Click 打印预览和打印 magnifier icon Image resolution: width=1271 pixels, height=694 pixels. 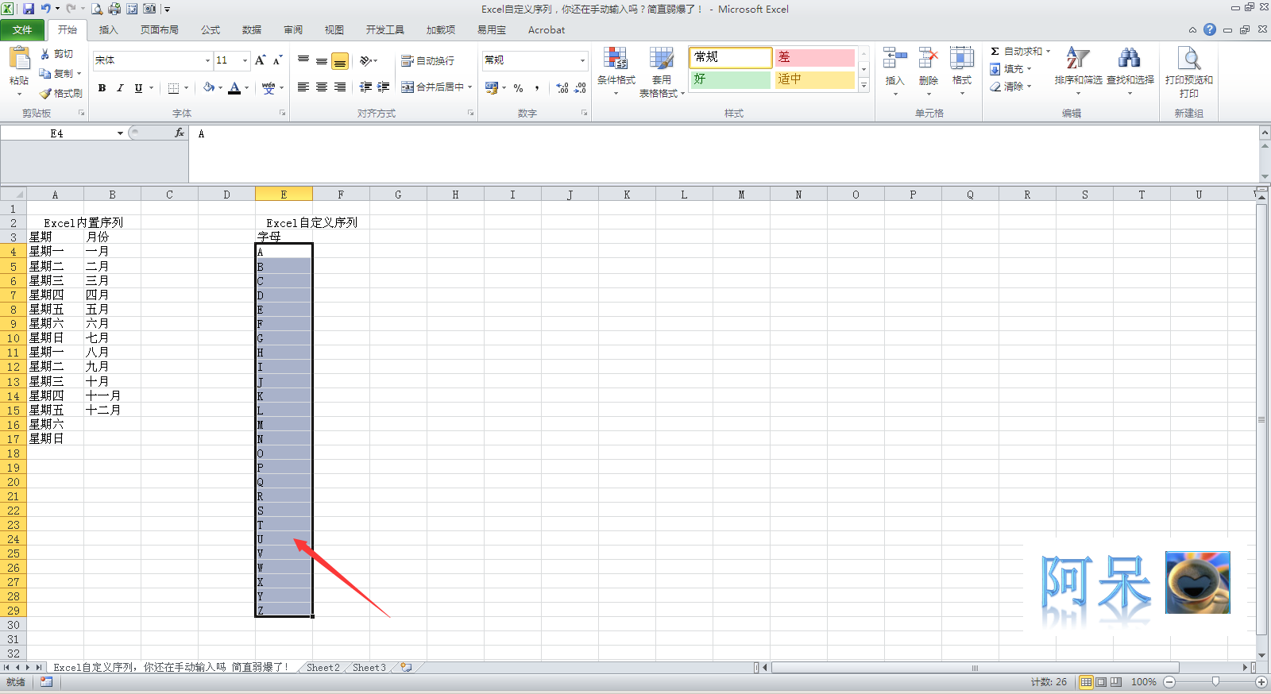pyautogui.click(x=1189, y=58)
